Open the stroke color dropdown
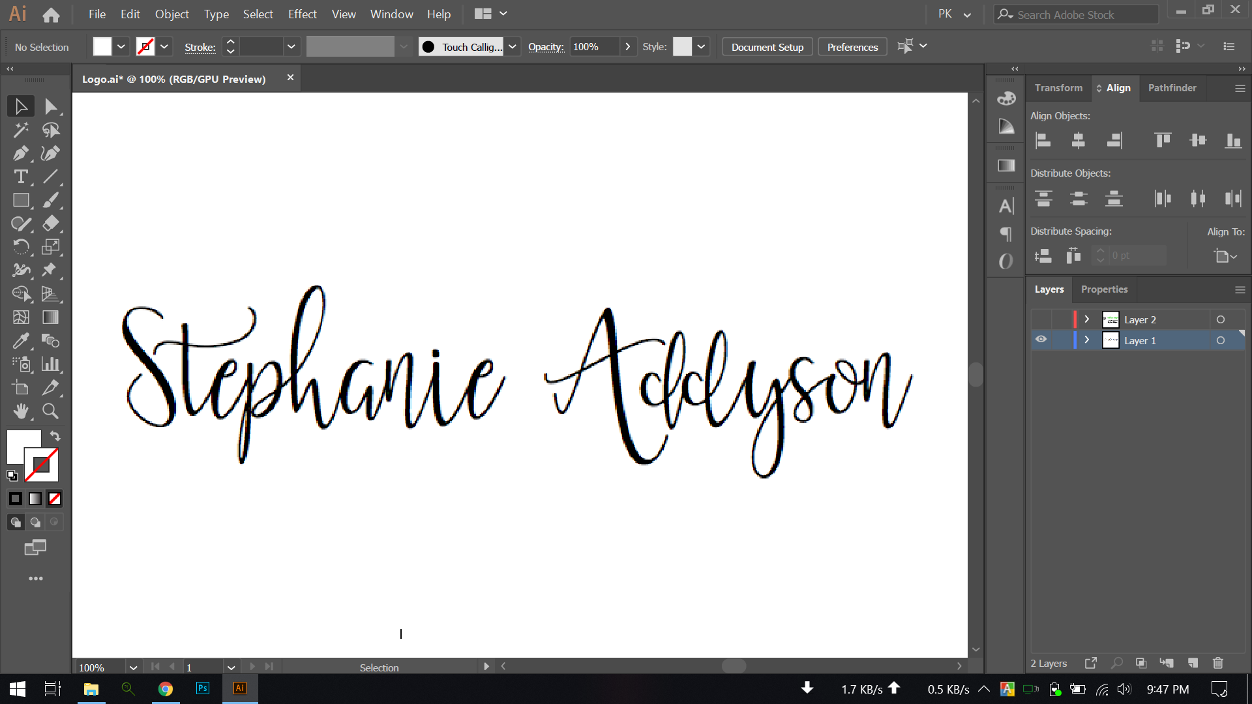Image resolution: width=1252 pixels, height=704 pixels. (x=164, y=46)
